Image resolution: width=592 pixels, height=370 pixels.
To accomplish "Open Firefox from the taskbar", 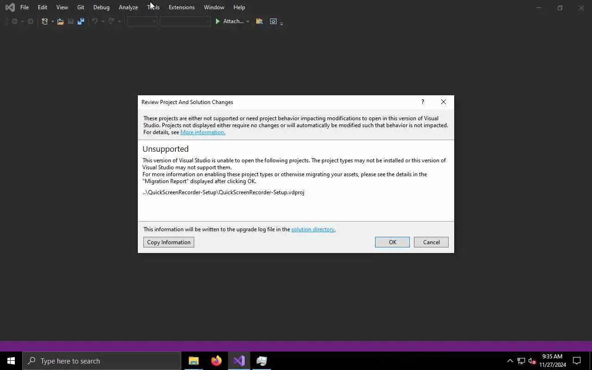I will (216, 361).
